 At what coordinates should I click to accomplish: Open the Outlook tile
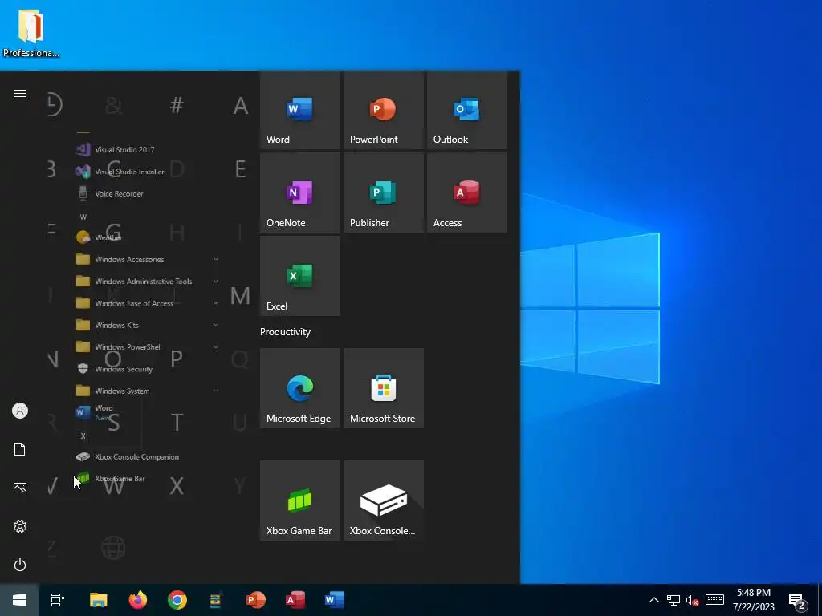click(x=466, y=110)
